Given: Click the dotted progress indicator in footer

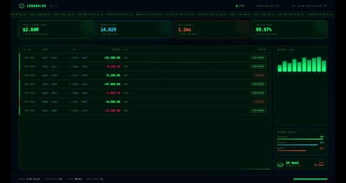Looking at the screenshot, I should point(310,179).
